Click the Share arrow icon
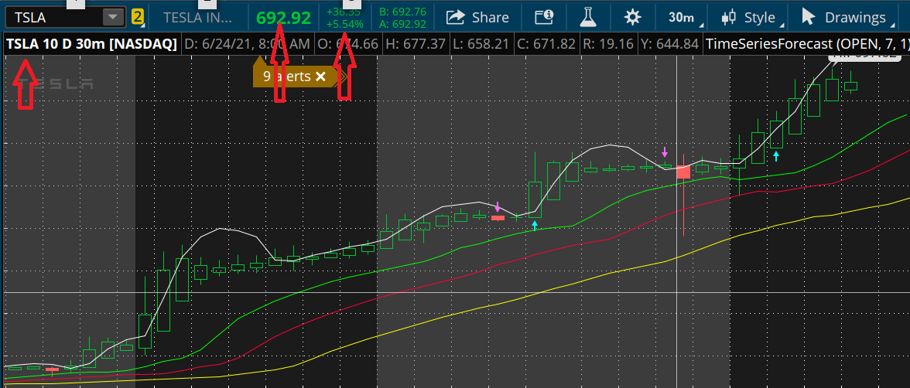910x388 pixels. coord(457,16)
